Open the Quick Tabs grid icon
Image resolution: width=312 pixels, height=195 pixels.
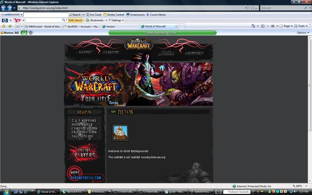tap(18, 26)
